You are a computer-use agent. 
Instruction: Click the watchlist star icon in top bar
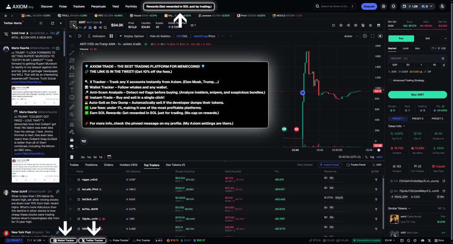pyautogui.click(x=384, y=6)
